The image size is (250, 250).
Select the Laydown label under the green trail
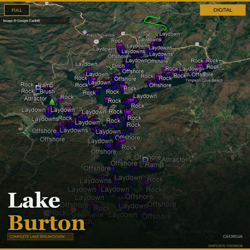[x=169, y=34]
